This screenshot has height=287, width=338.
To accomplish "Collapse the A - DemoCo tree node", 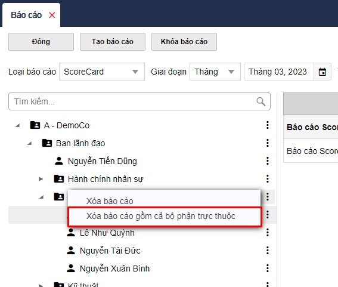I will point(18,125).
